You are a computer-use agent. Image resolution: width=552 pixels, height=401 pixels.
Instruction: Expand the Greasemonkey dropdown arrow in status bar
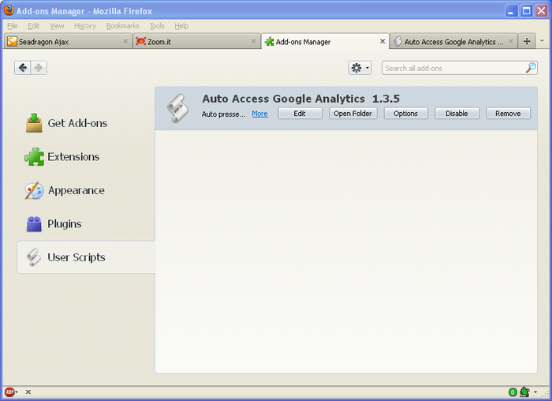click(535, 392)
